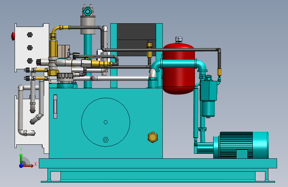Click the gray cylindrical filter on top

88,25
